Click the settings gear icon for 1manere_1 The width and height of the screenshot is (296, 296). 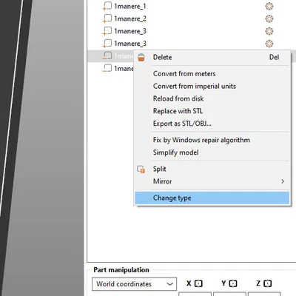(269, 6)
